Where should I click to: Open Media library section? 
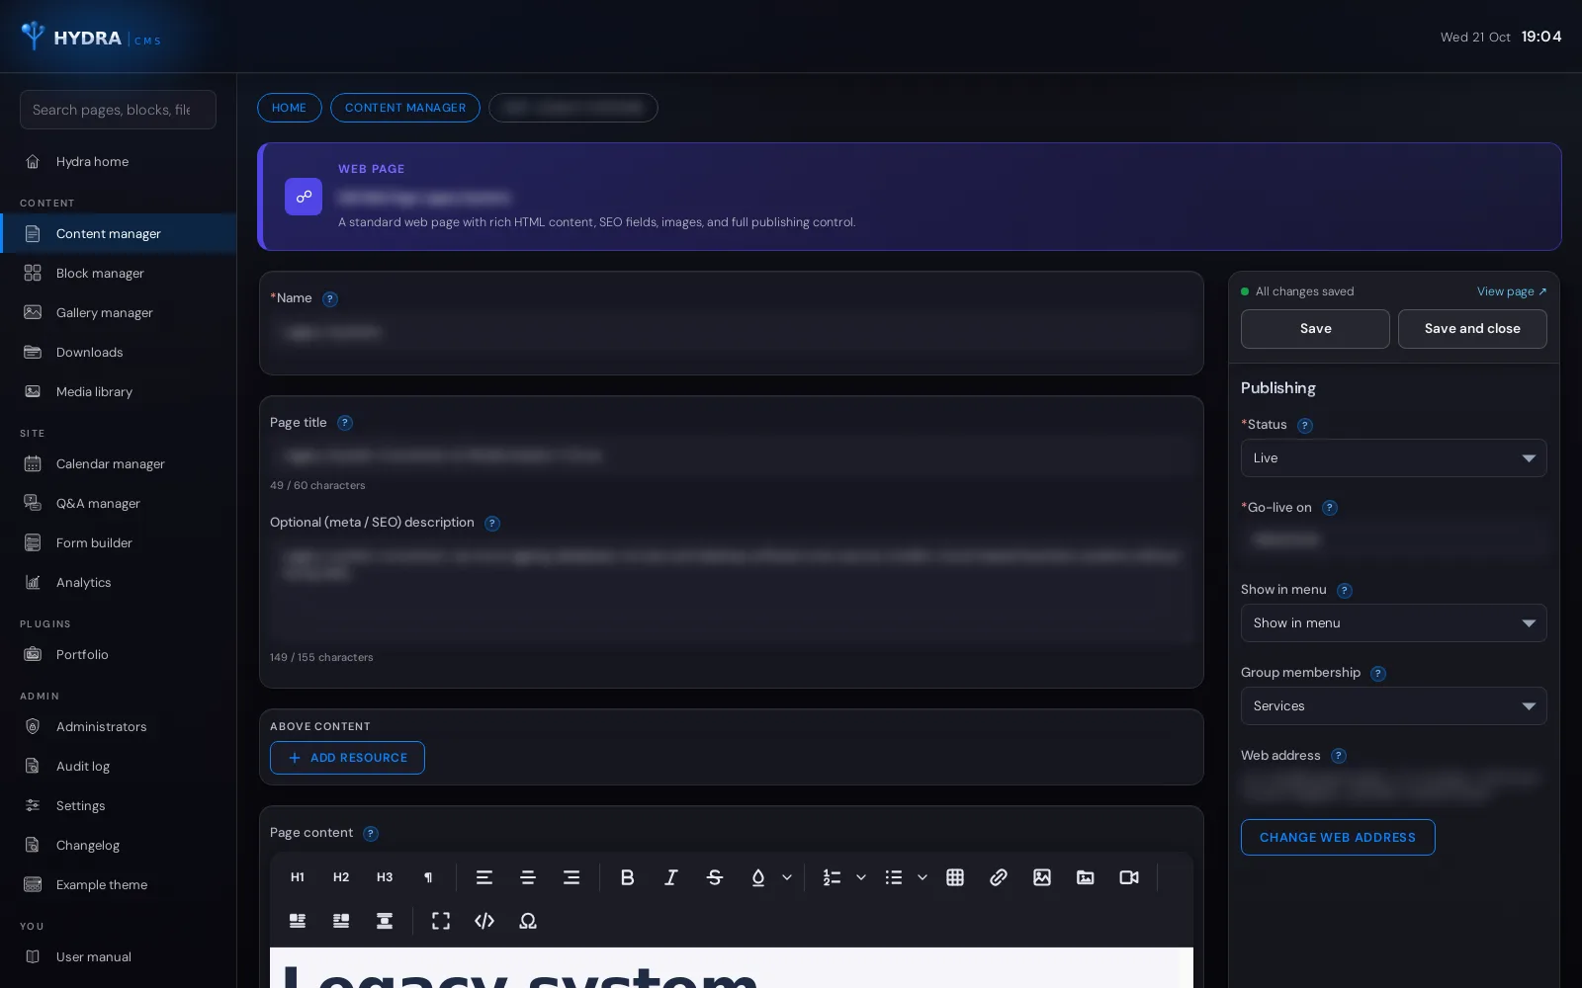tap(118, 392)
